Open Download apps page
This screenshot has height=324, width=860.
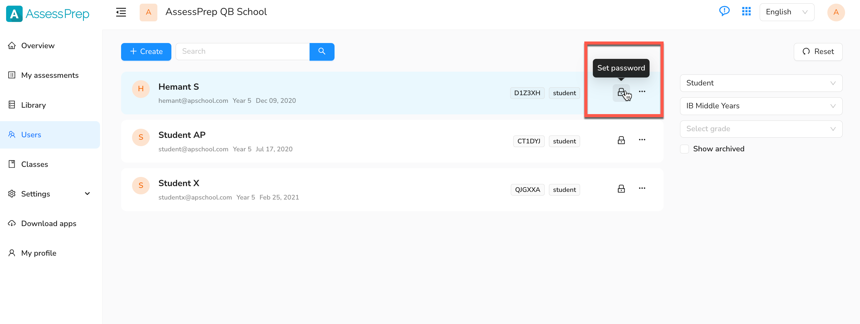(x=50, y=223)
